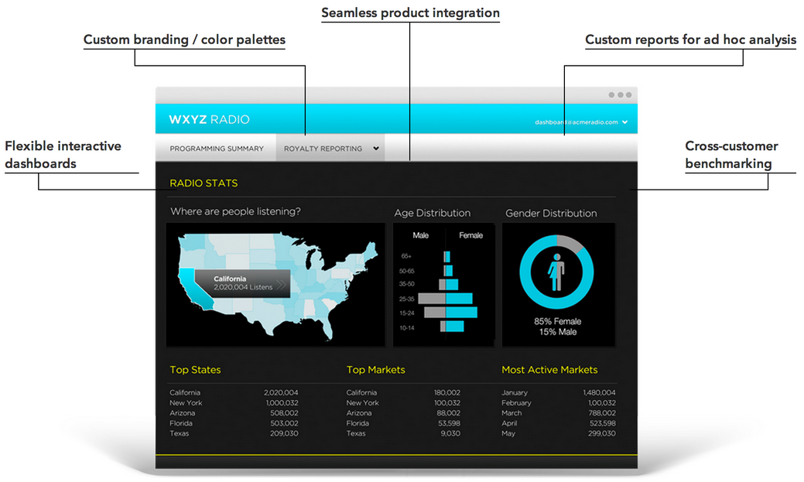Select the January row in Most Active Markets
The height and width of the screenshot is (482, 804).
pyautogui.click(x=559, y=393)
